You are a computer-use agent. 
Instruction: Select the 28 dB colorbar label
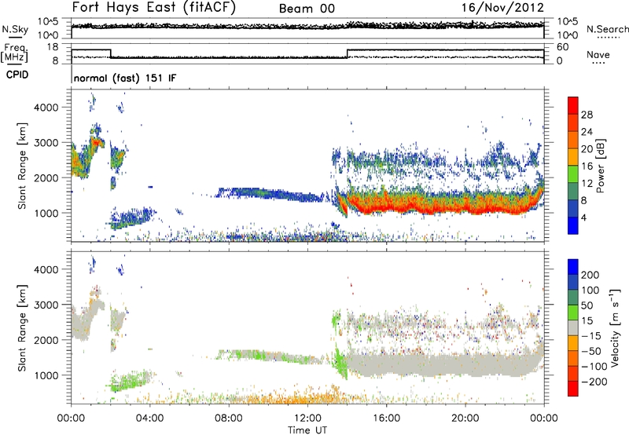point(587,115)
